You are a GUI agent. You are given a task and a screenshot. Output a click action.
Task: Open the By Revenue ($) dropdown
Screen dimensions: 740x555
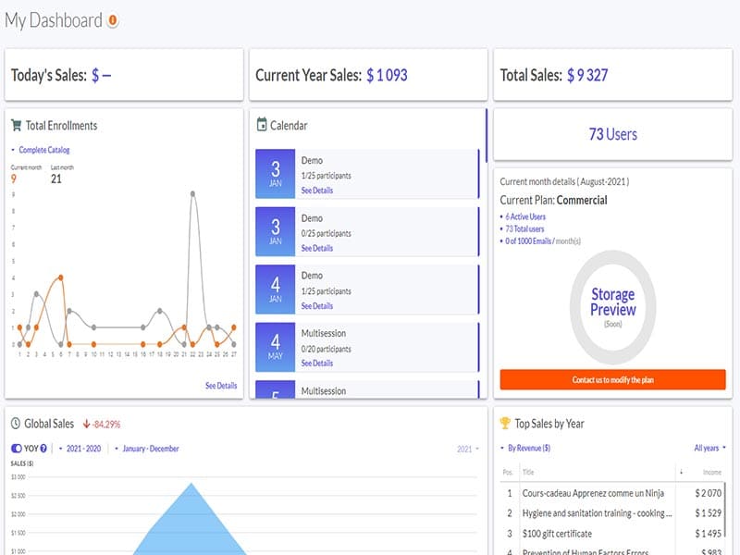coord(525,448)
